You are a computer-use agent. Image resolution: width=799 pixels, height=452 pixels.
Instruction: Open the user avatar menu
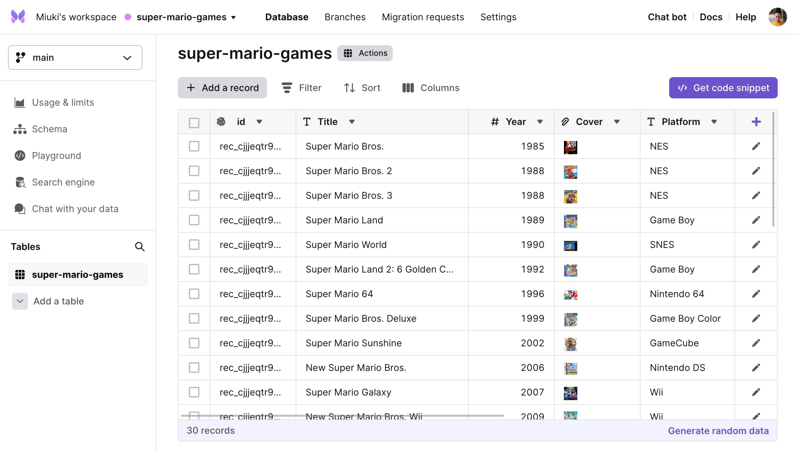777,17
